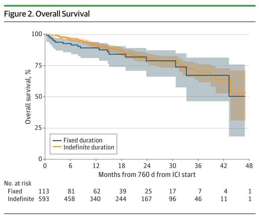Click the Indefinite at-risk value 244
The height and width of the screenshot is (216, 259).
[121, 199]
